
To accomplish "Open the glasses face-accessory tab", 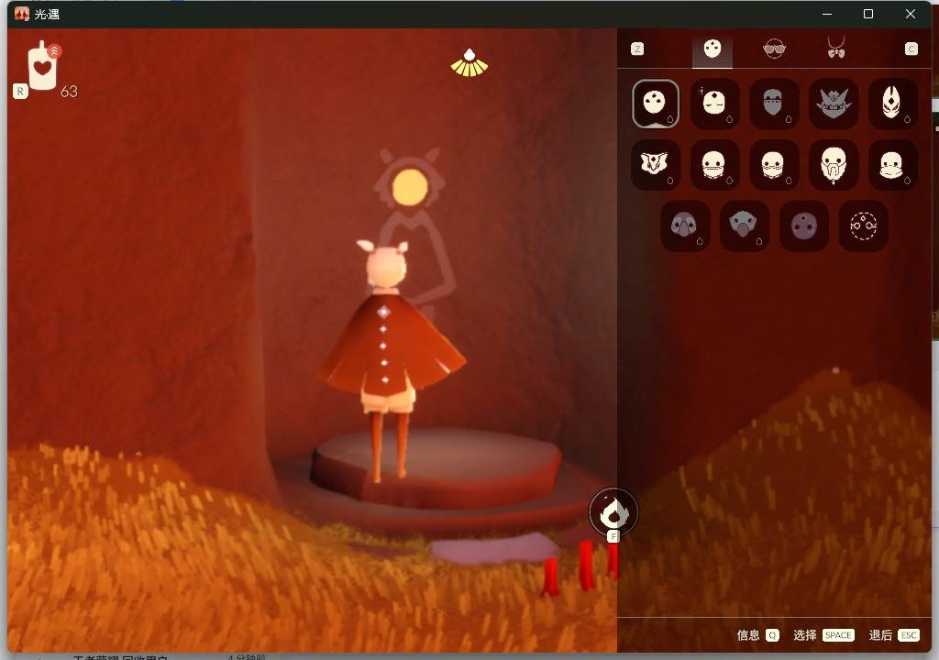I will pos(774,49).
